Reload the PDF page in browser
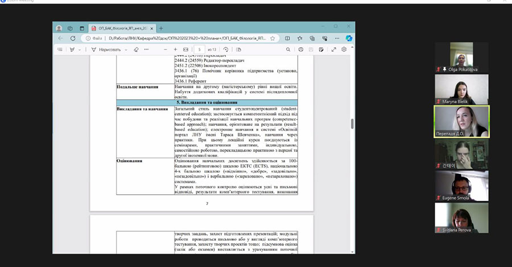512x267 pixels. pos(72,38)
